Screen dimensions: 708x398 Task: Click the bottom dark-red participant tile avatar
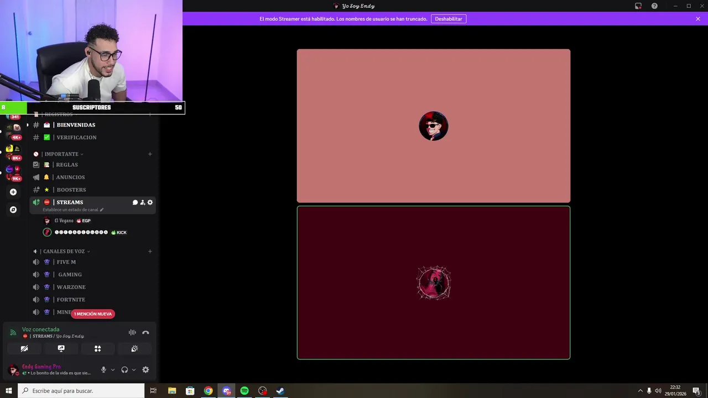tap(434, 283)
